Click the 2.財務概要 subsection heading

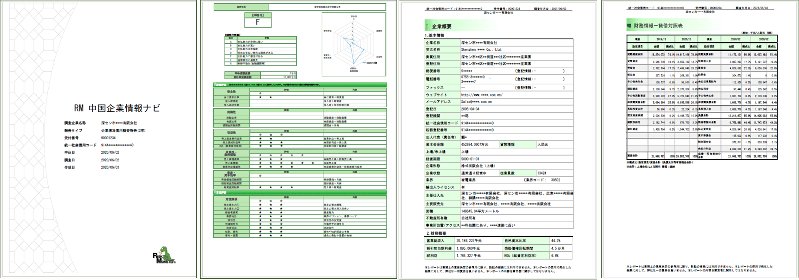(x=435, y=233)
